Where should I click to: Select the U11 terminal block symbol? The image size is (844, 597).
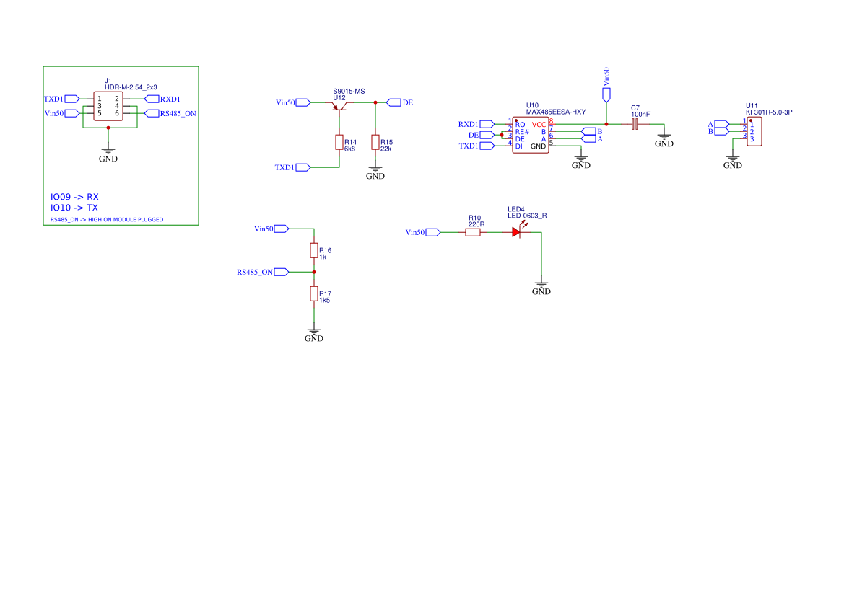754,132
